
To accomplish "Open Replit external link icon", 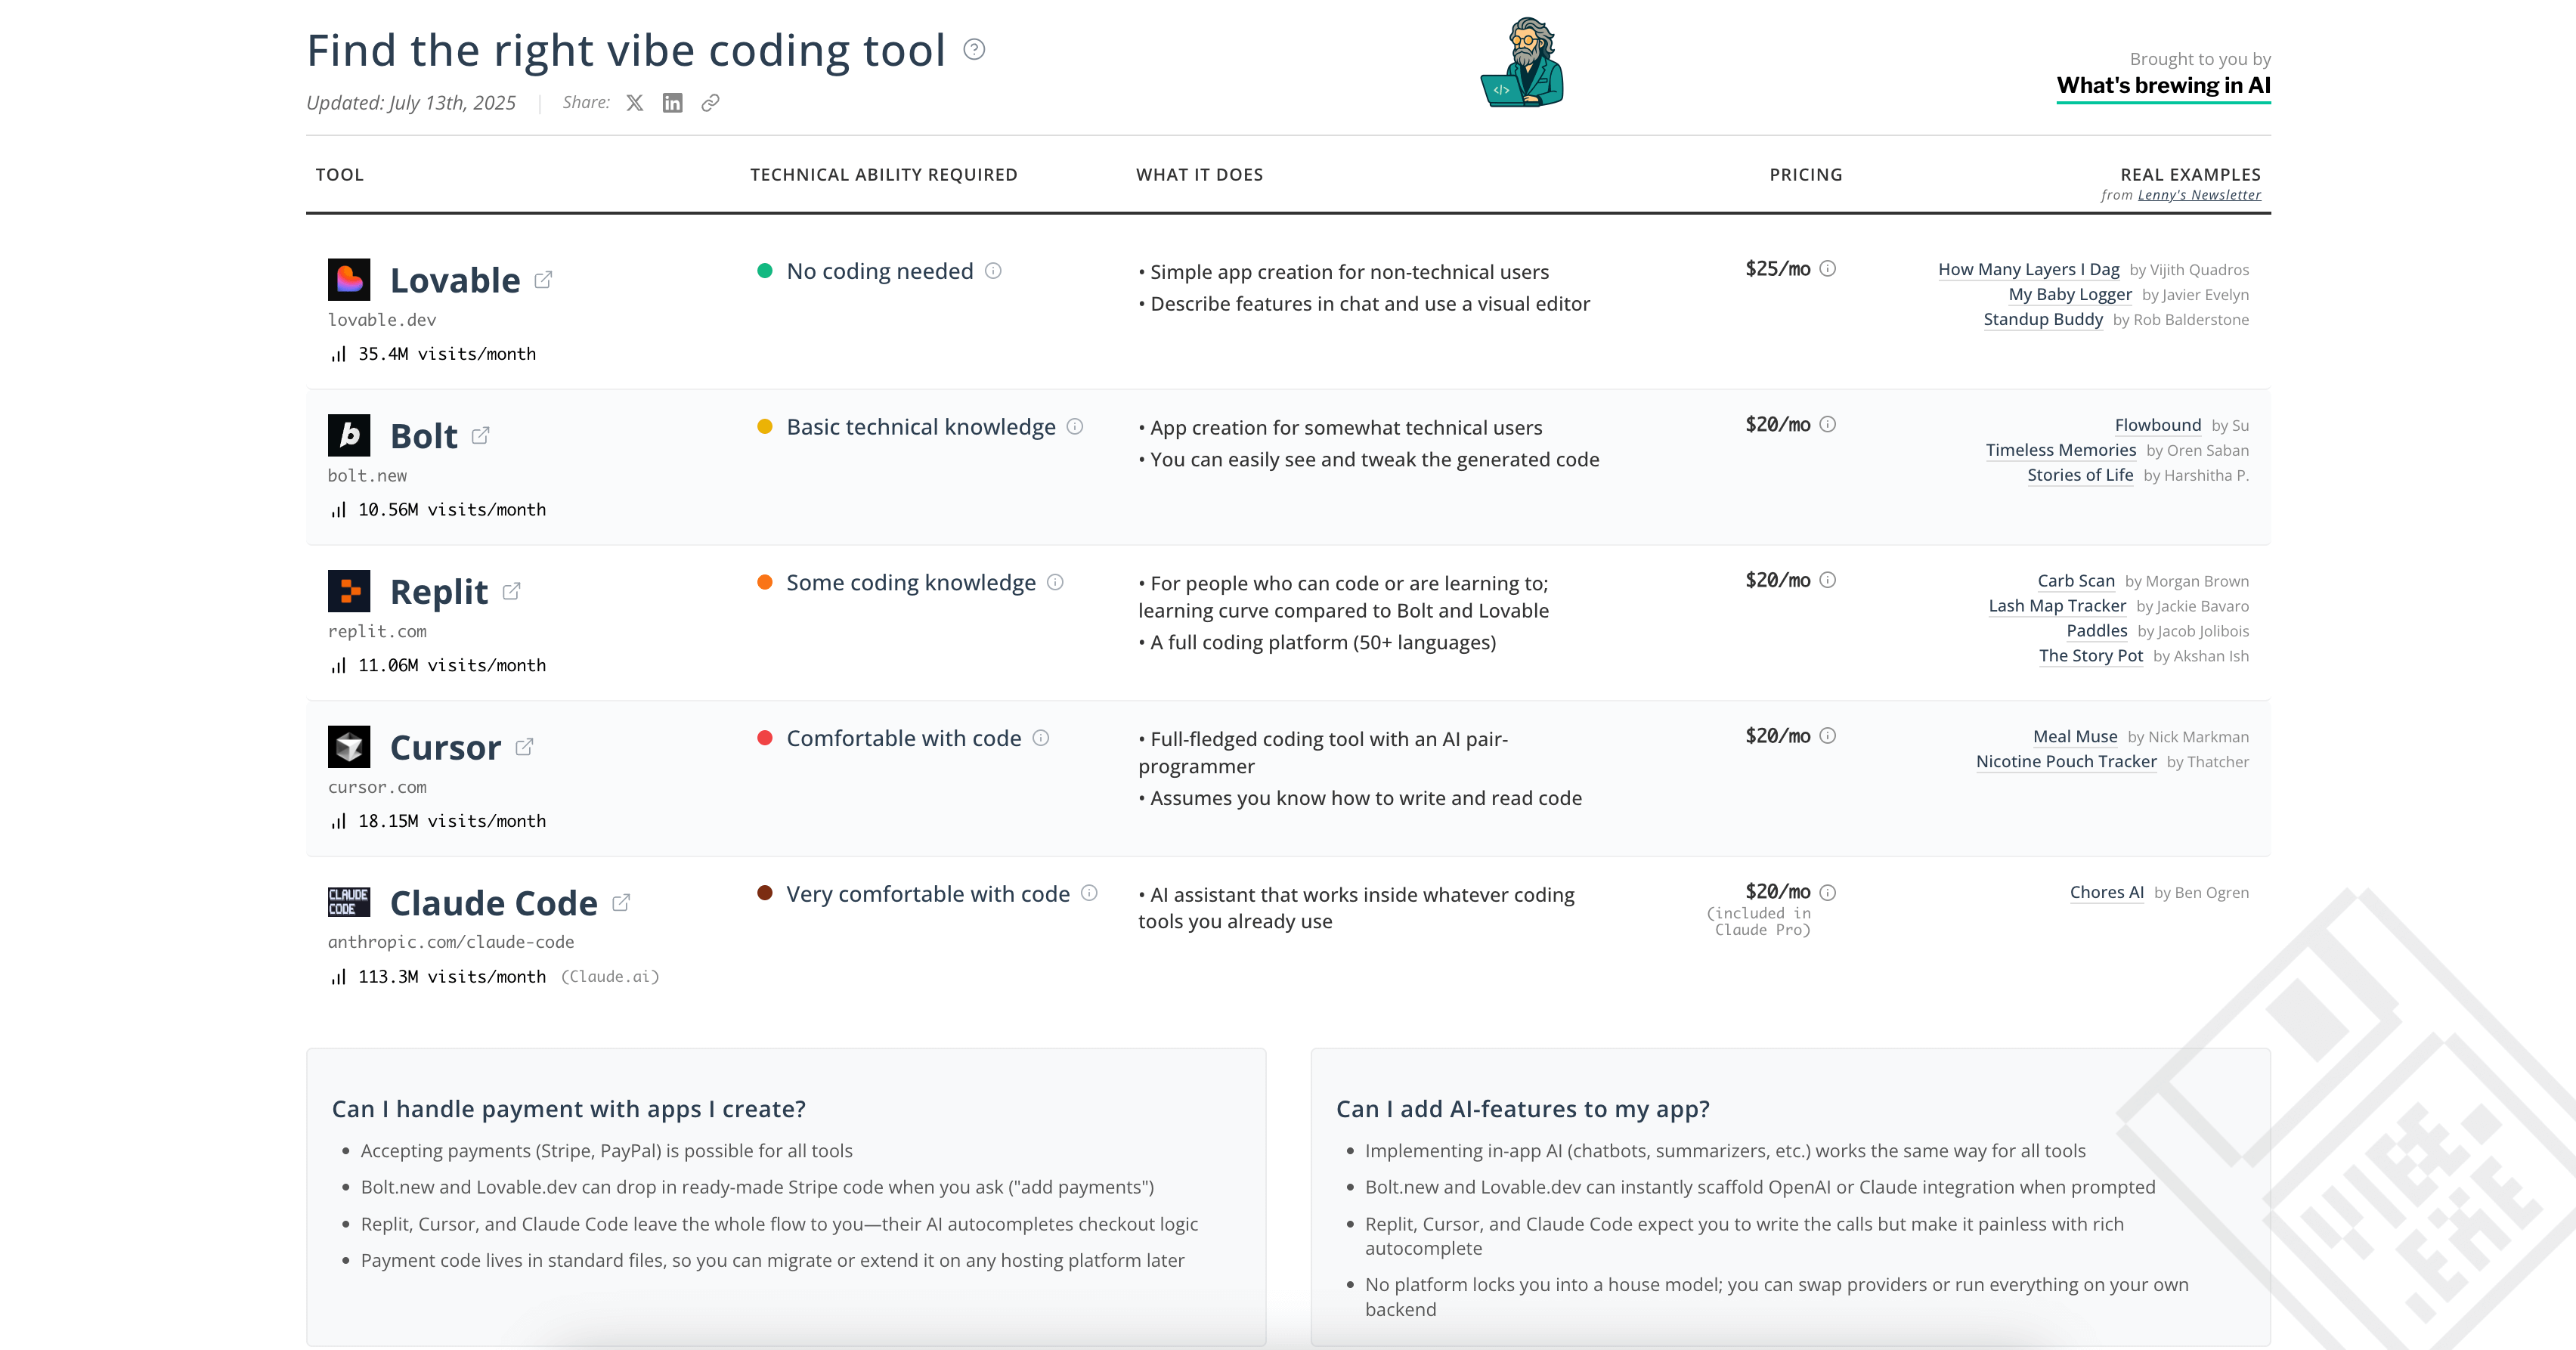I will point(511,591).
